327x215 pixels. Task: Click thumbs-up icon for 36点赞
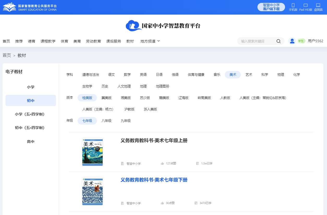click(x=162, y=203)
